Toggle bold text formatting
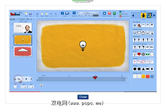 click(79, 15)
